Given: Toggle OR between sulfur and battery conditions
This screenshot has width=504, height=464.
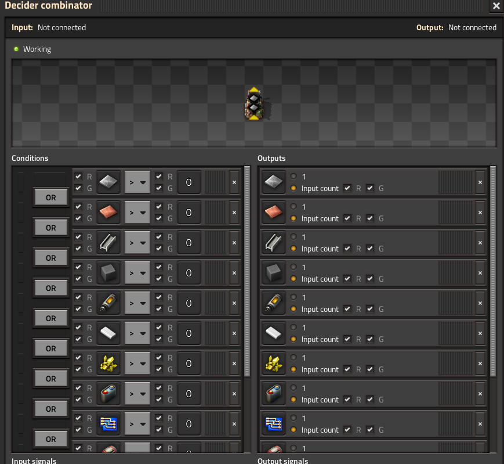Looking at the screenshot, I should (x=51, y=379).
